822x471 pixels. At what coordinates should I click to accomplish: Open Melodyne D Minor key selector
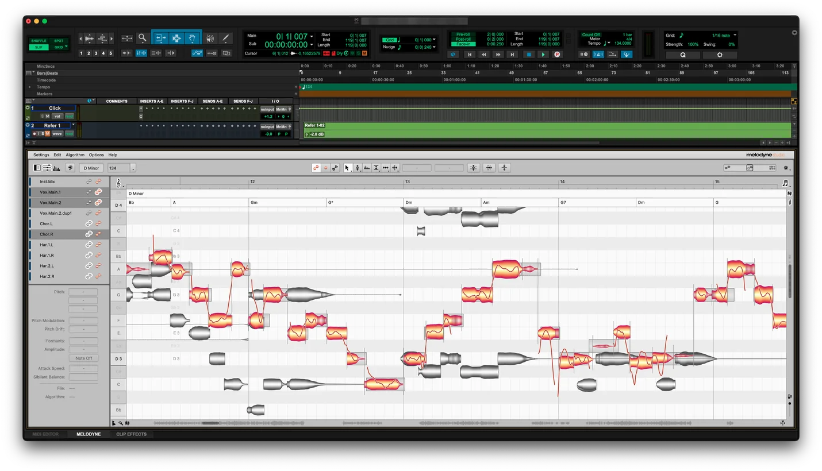(91, 168)
